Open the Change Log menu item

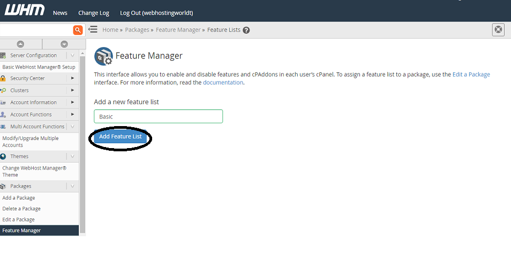[93, 12]
